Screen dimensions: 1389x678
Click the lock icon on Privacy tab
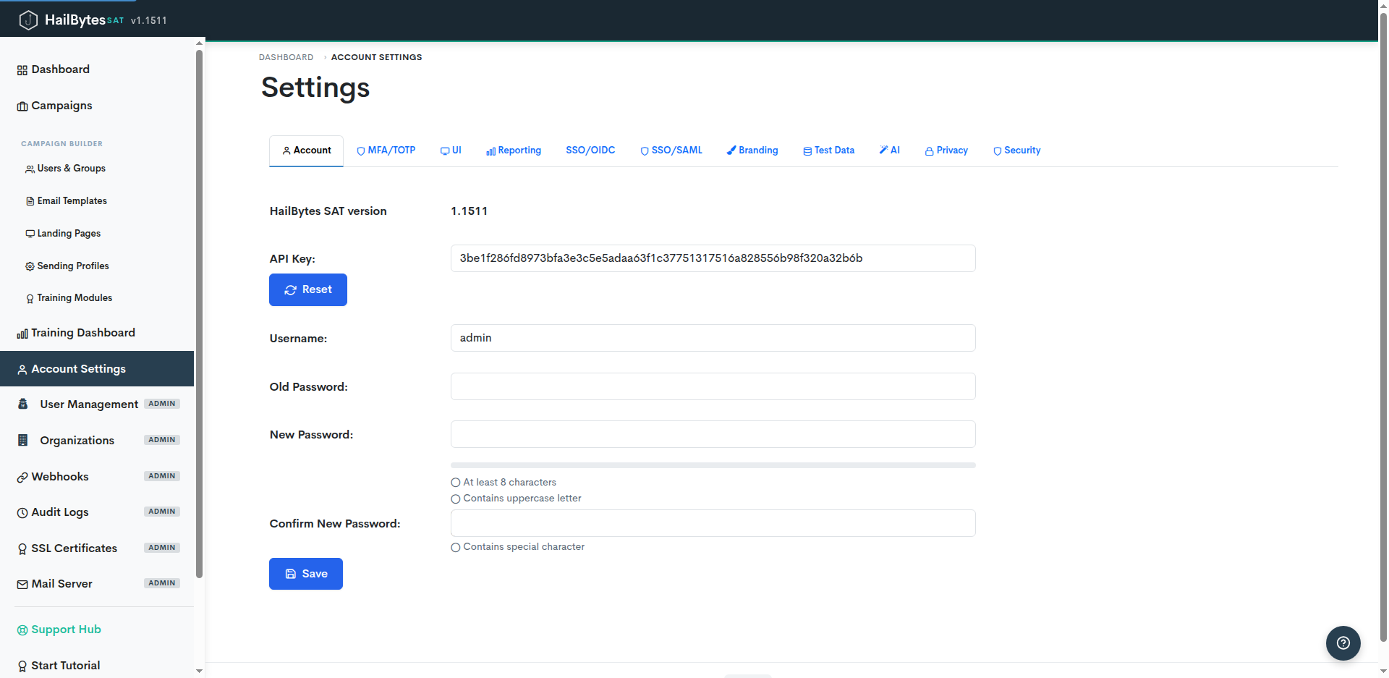coord(929,151)
